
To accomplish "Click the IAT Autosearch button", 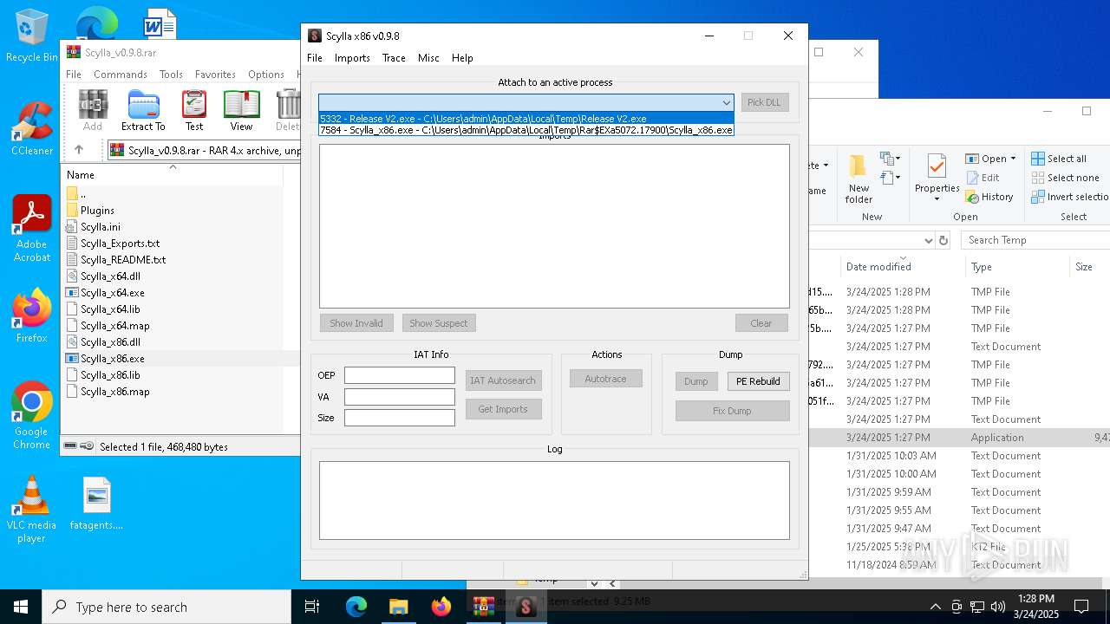I will point(503,380).
